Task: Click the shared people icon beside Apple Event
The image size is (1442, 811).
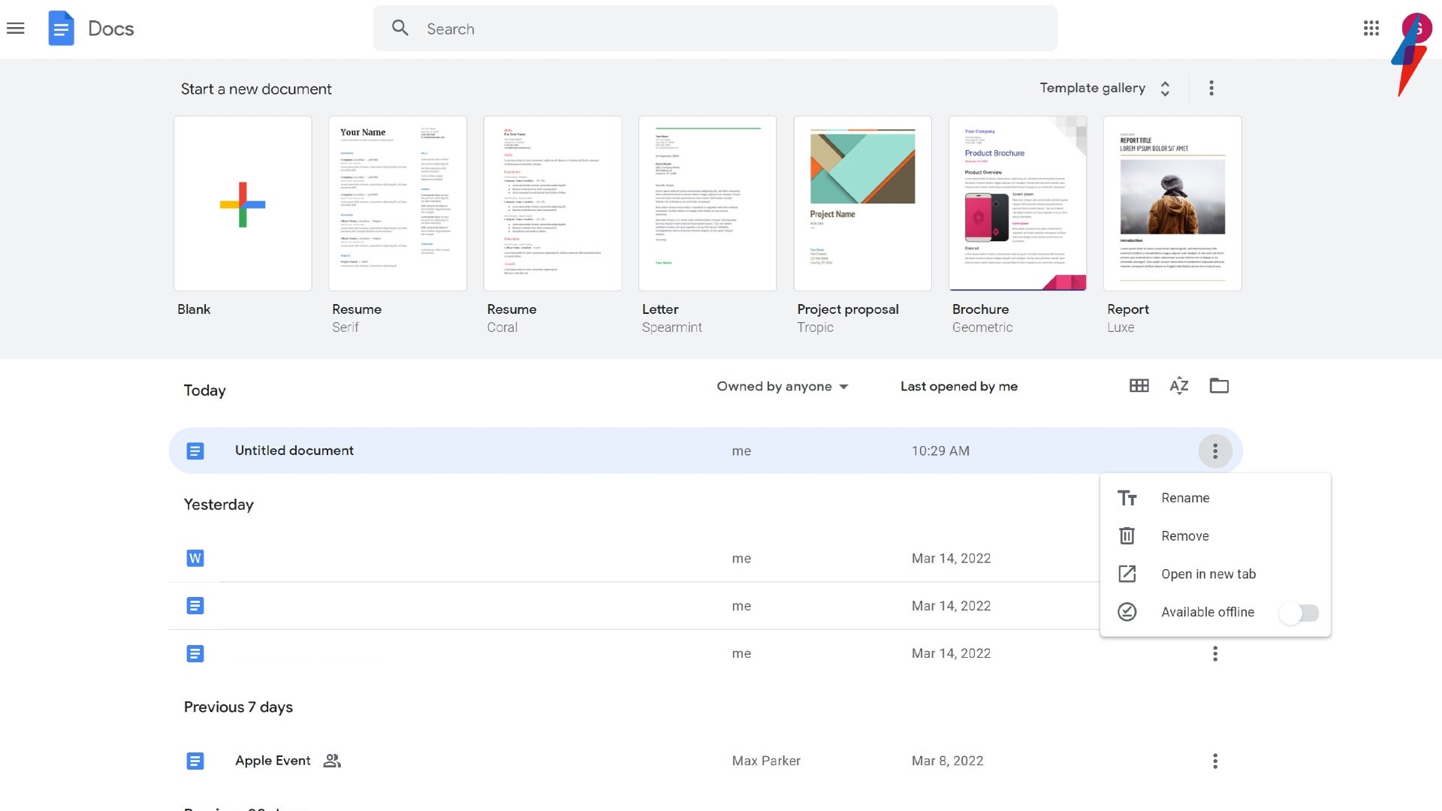Action: coord(332,761)
